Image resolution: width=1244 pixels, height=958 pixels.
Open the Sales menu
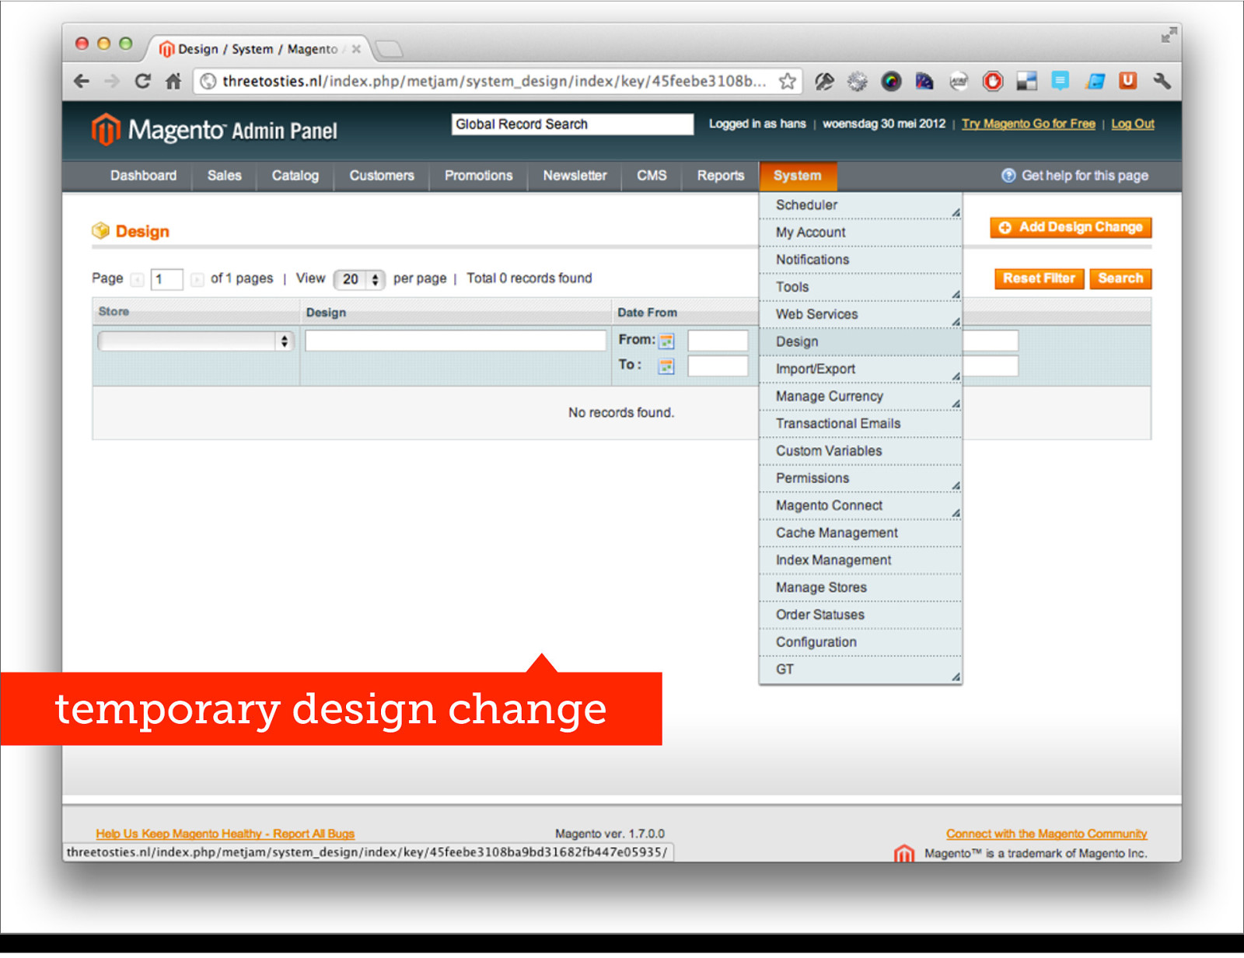coord(224,176)
